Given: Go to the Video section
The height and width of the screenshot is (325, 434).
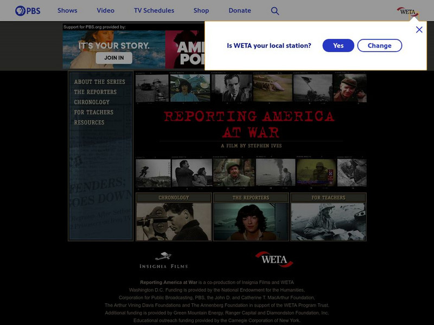Looking at the screenshot, I should click(x=105, y=10).
